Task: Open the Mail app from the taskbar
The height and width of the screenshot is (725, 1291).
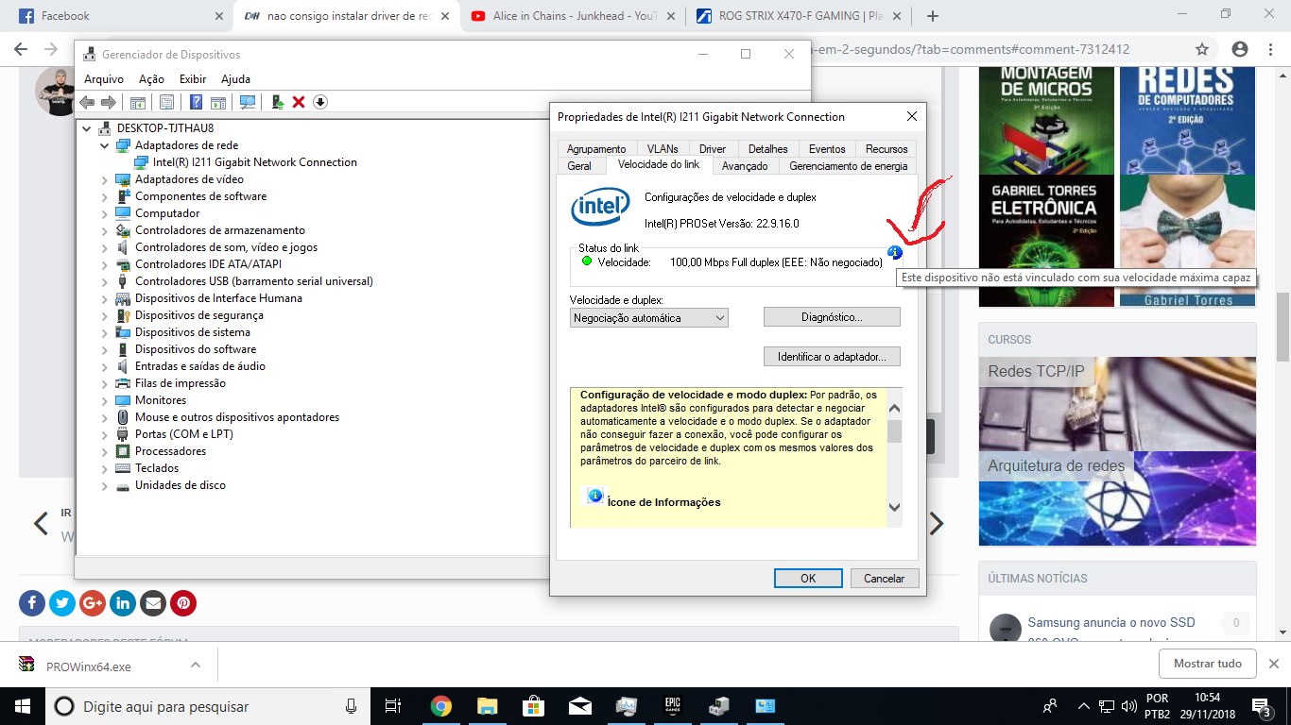Action: point(579,705)
